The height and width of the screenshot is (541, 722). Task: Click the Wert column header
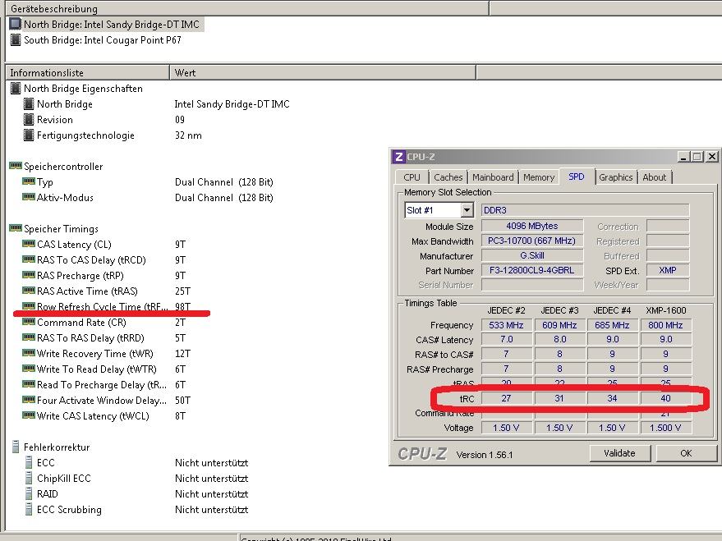pyautogui.click(x=323, y=73)
